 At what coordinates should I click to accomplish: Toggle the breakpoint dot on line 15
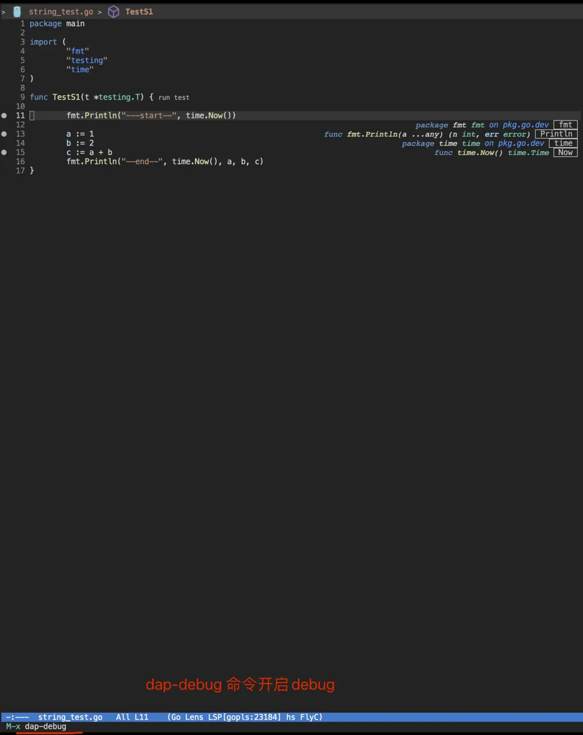click(4, 152)
